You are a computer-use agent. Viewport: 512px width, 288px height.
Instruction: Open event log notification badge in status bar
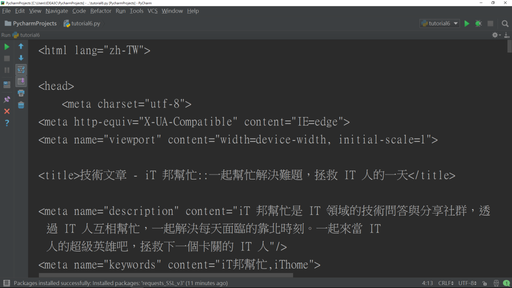click(x=506, y=283)
